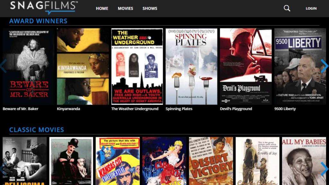The width and height of the screenshot is (329, 185).
Task: Open the Devil's Playground poster
Action: 246,66
